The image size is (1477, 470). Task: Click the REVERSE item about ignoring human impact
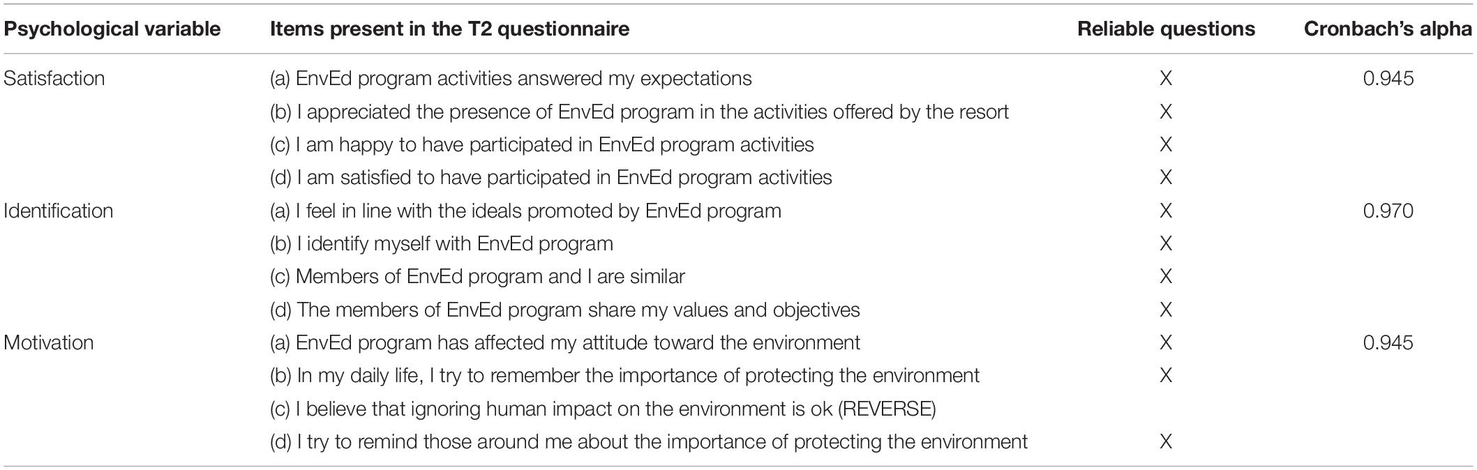[x=603, y=409]
